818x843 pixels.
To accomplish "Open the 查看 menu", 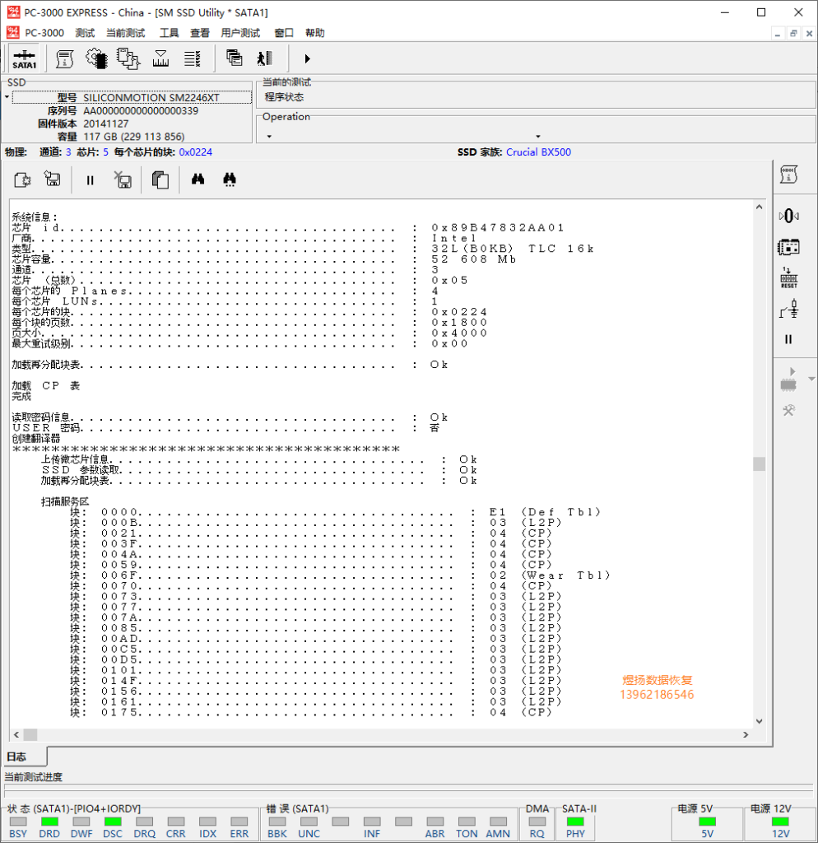I will pos(200,33).
